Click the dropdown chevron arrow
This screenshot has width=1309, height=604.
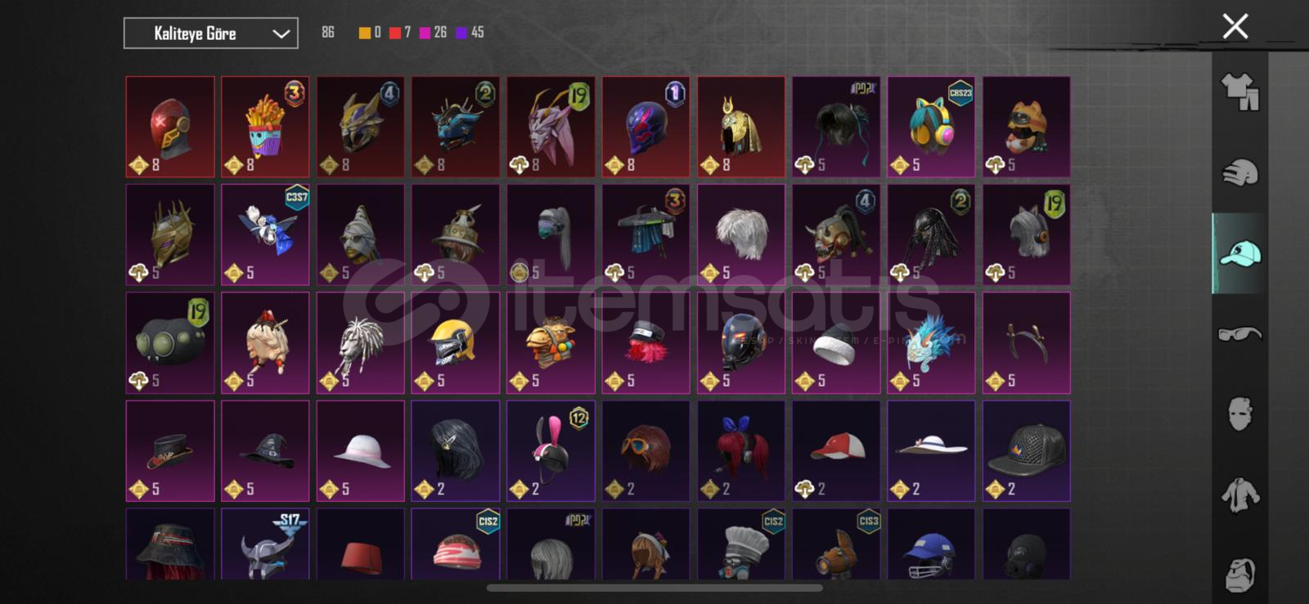[x=281, y=34]
